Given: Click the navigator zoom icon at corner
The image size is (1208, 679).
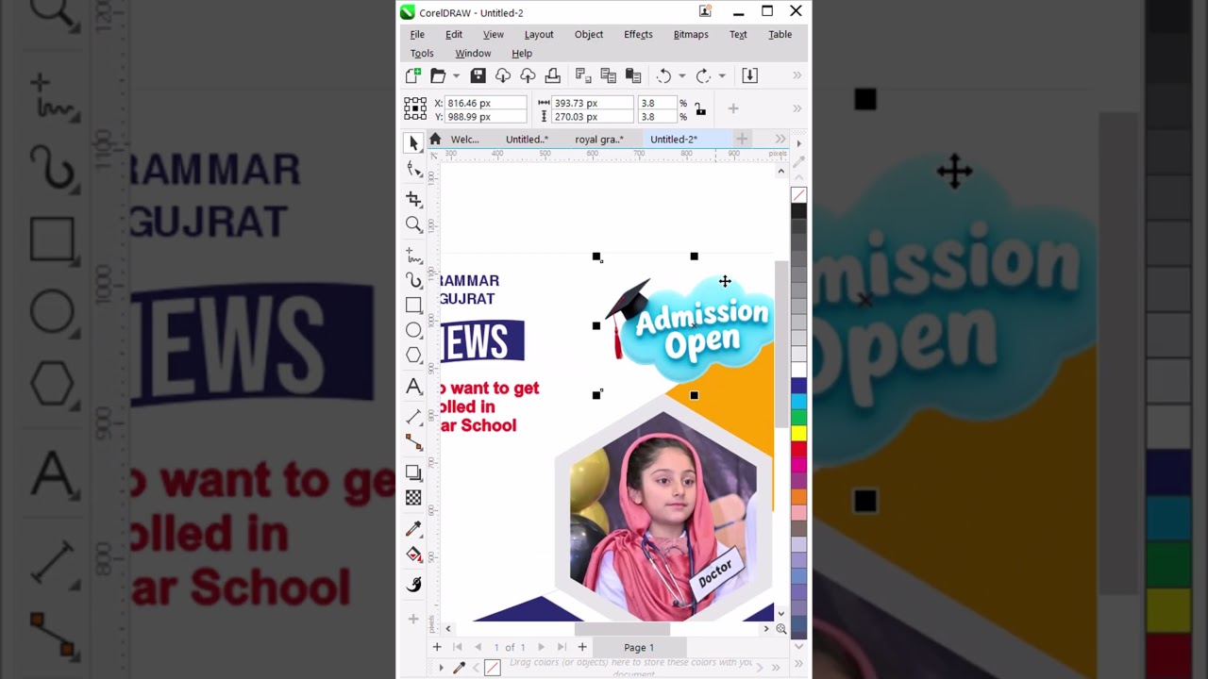Looking at the screenshot, I should [x=780, y=629].
